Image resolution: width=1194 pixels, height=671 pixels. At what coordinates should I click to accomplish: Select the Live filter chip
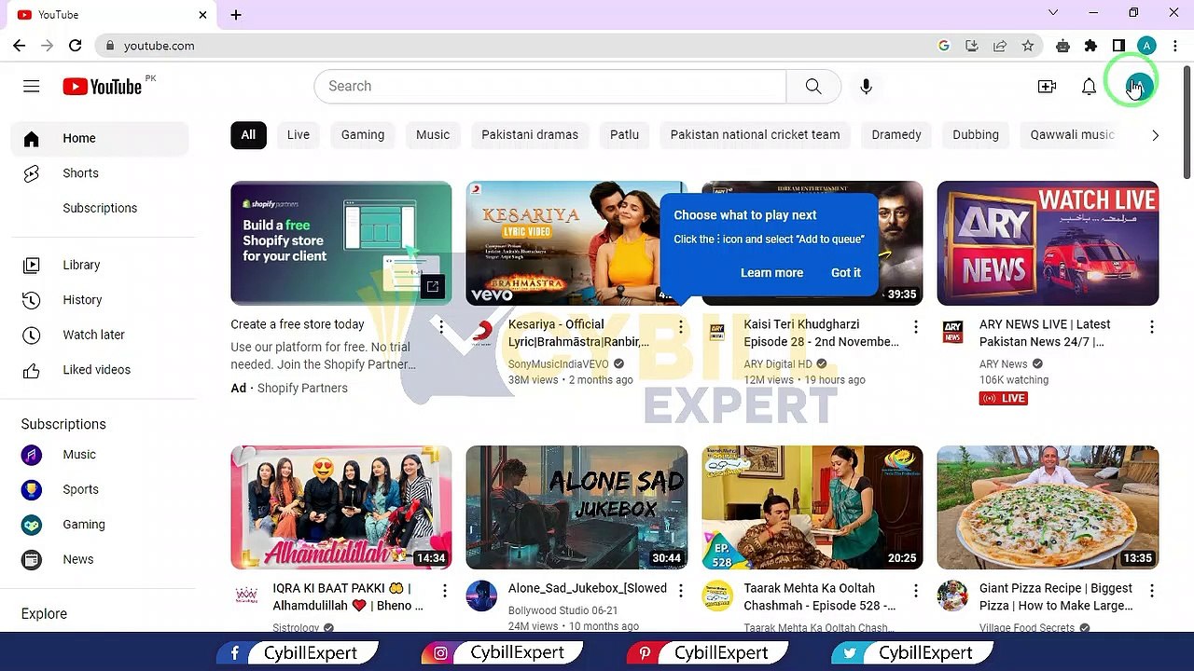click(x=298, y=135)
